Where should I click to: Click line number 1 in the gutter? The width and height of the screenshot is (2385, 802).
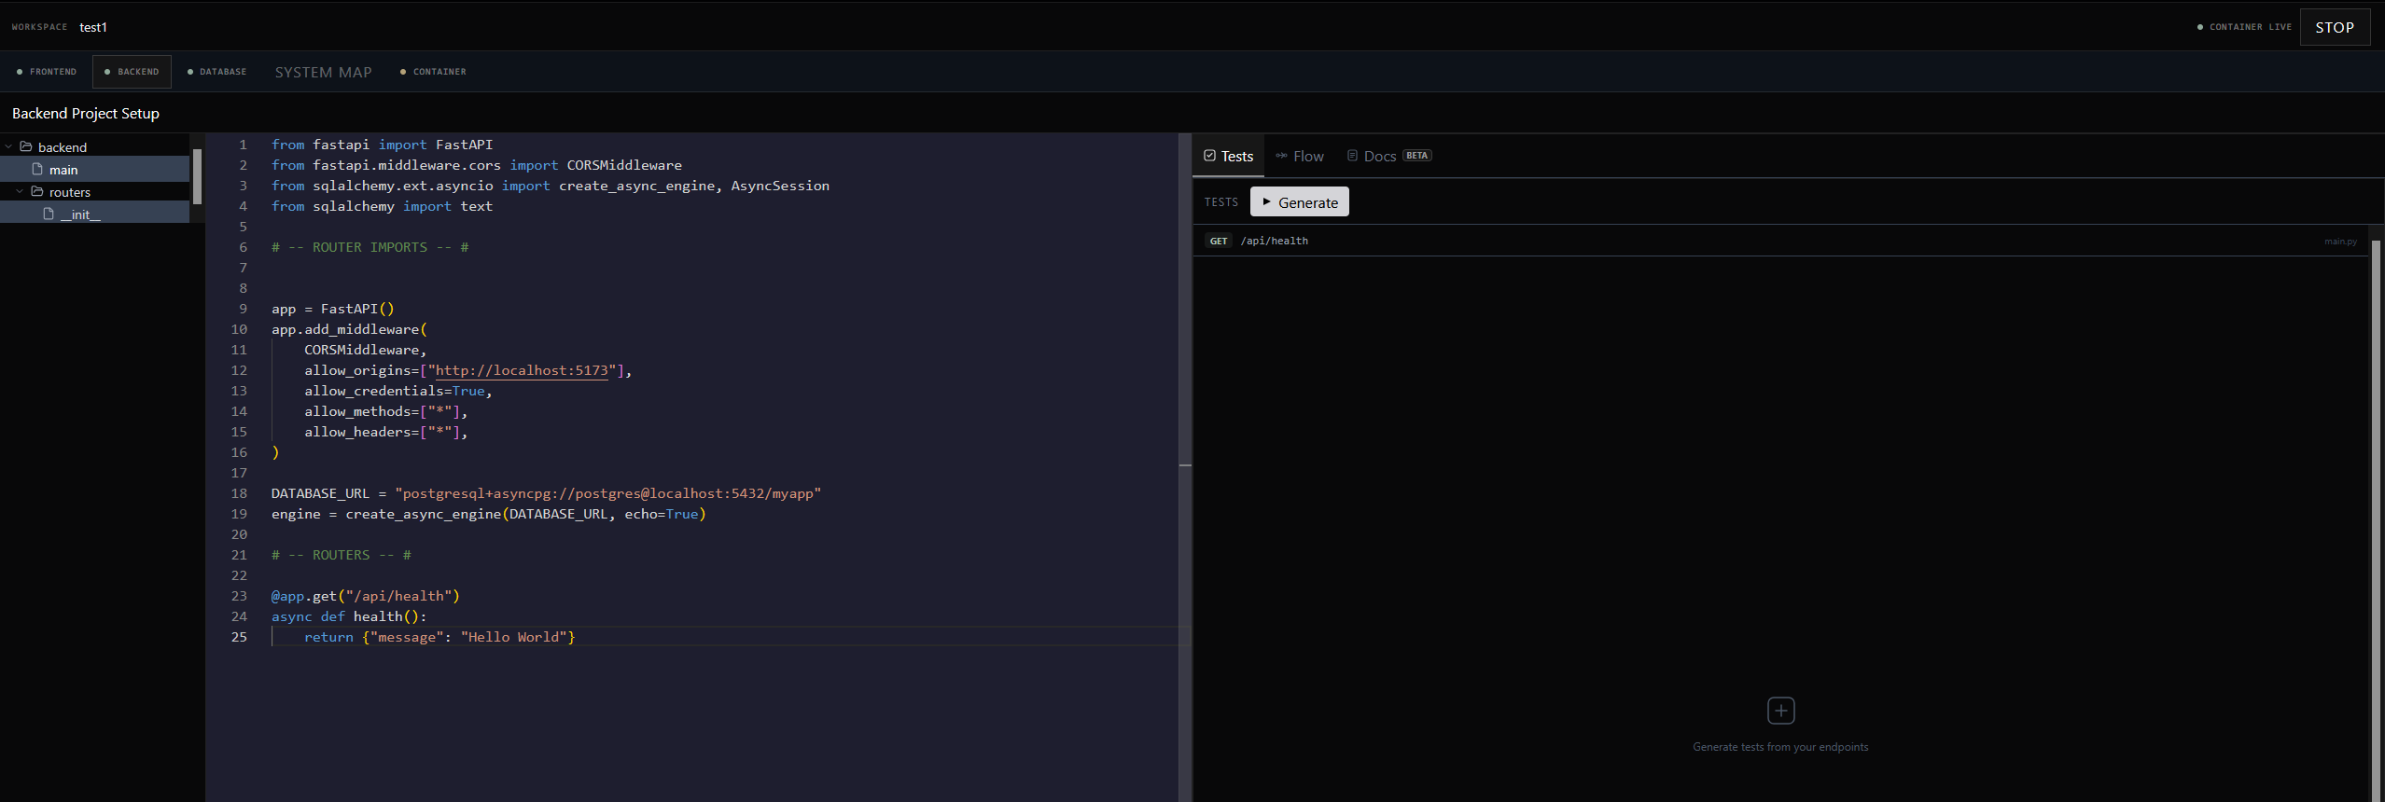243,145
